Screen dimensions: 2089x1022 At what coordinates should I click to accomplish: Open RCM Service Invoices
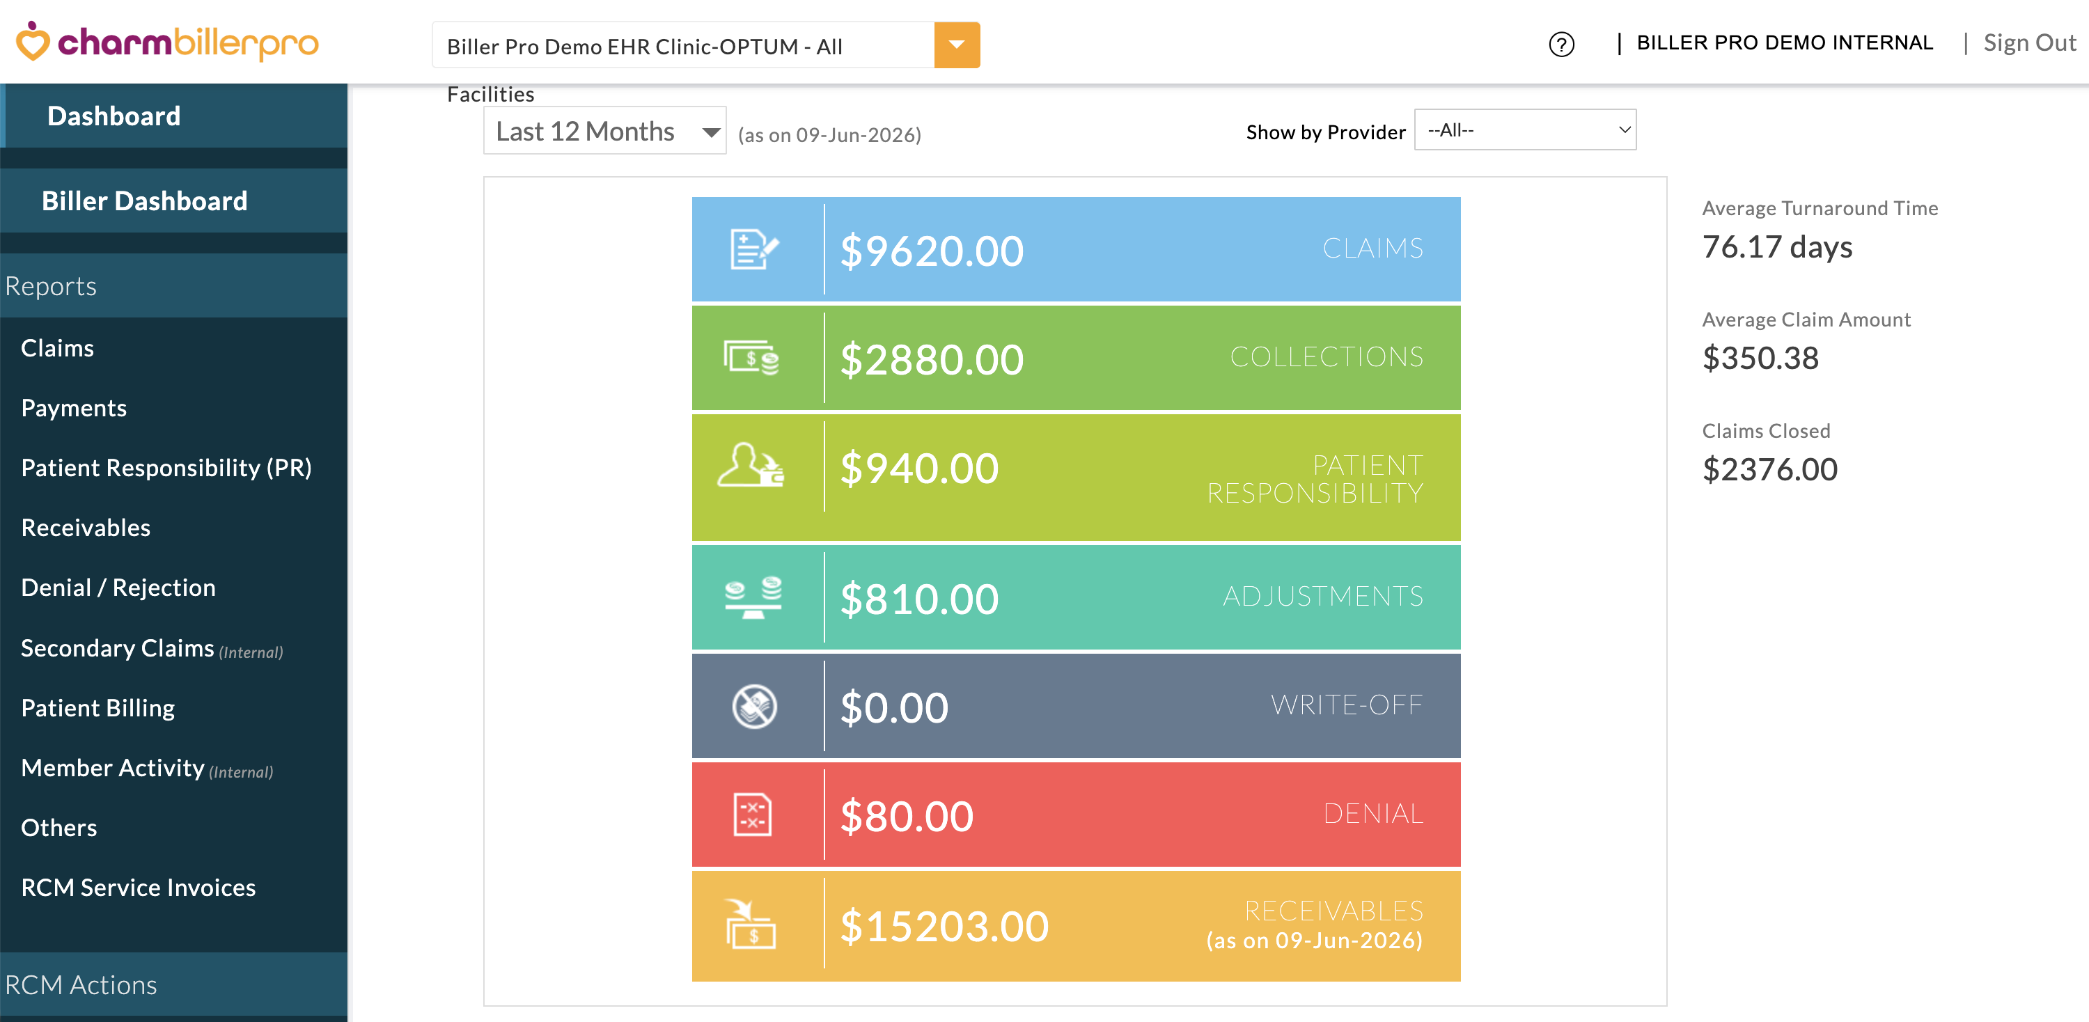click(139, 888)
